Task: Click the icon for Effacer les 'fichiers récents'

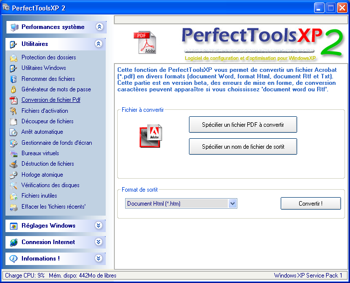Action: (13, 207)
